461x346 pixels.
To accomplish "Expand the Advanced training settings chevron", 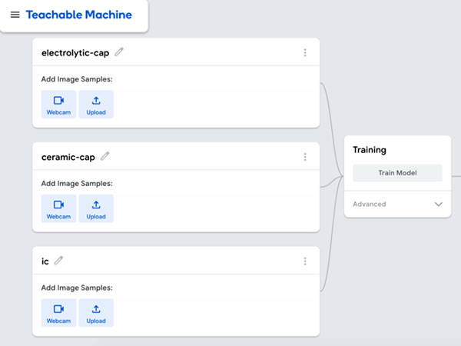I will [439, 205].
